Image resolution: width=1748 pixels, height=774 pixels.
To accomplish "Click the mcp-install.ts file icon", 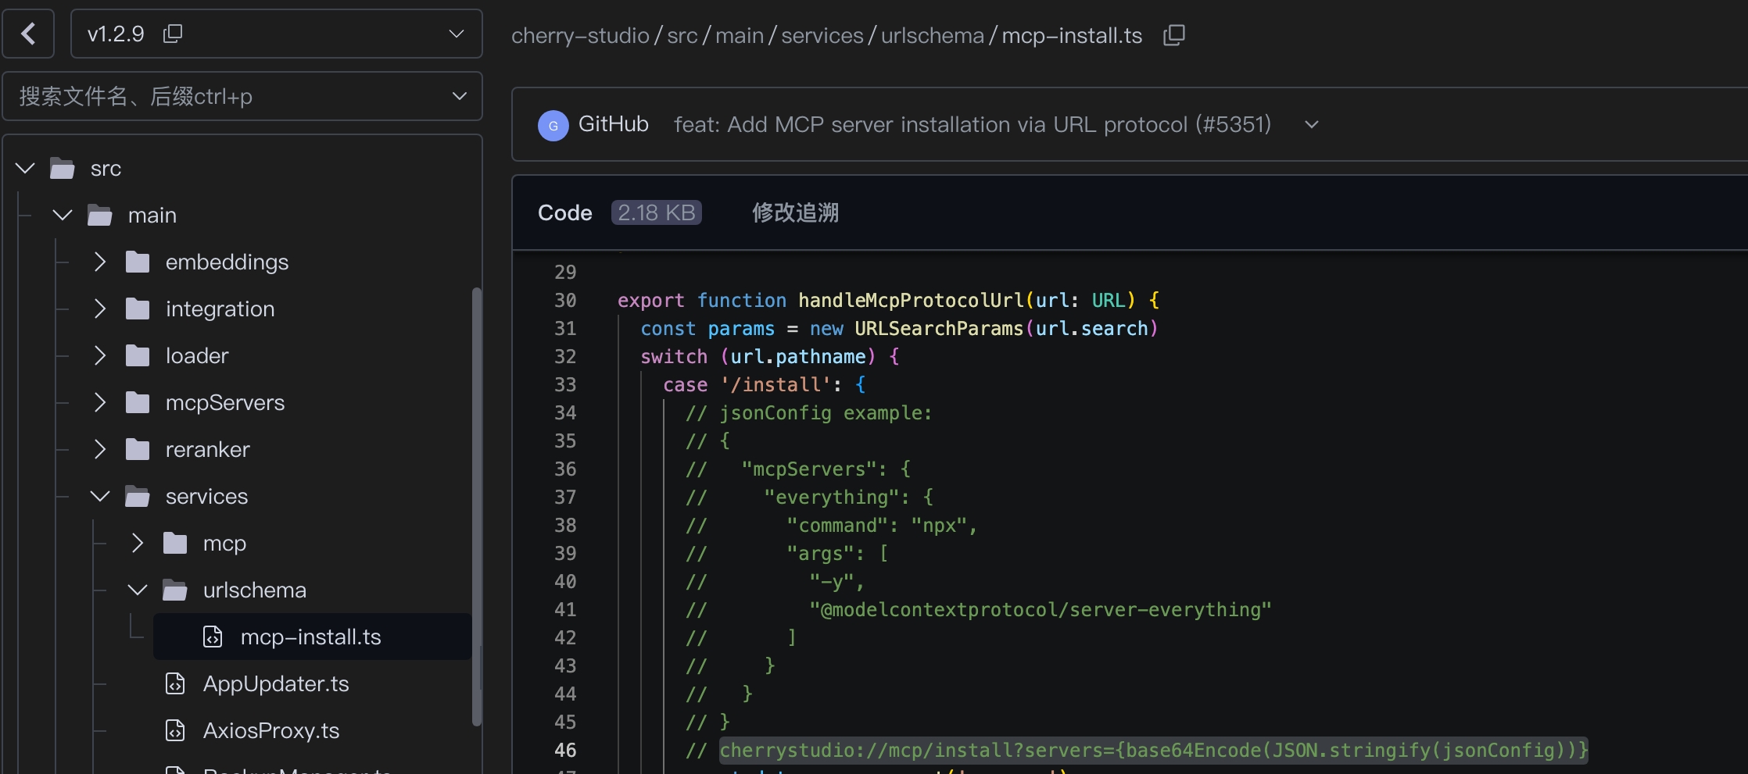I will tap(213, 637).
